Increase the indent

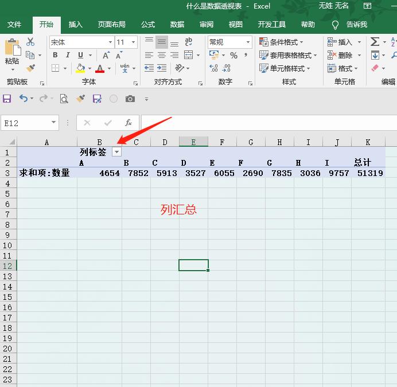pos(162,68)
